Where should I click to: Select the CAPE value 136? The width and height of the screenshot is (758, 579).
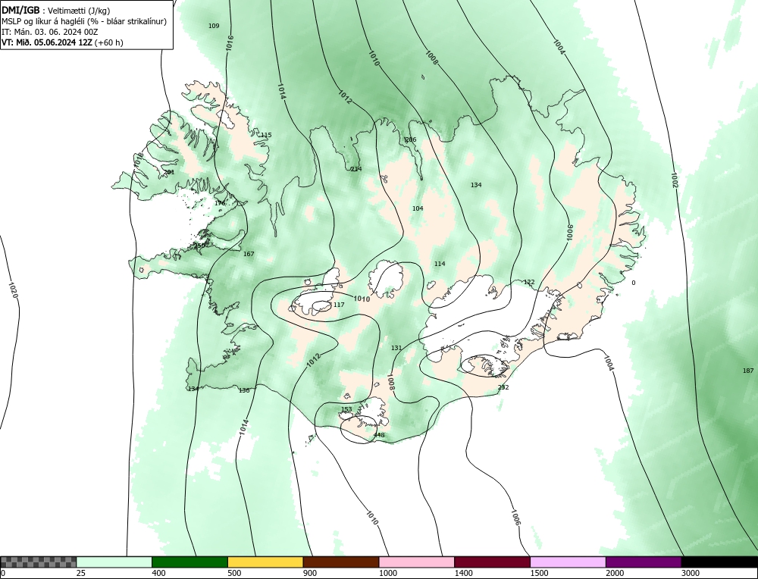244,390
